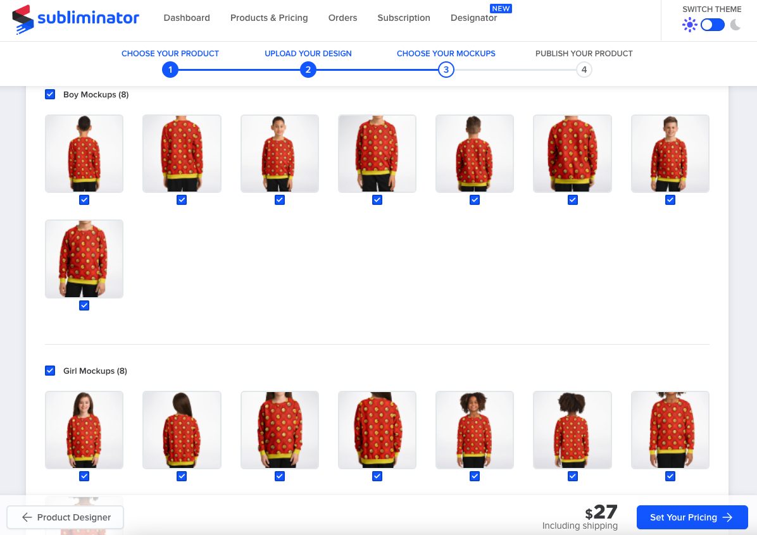Uncheck the Boy Mockups (8) checkbox
Viewport: 757px width, 535px height.
[x=50, y=94]
